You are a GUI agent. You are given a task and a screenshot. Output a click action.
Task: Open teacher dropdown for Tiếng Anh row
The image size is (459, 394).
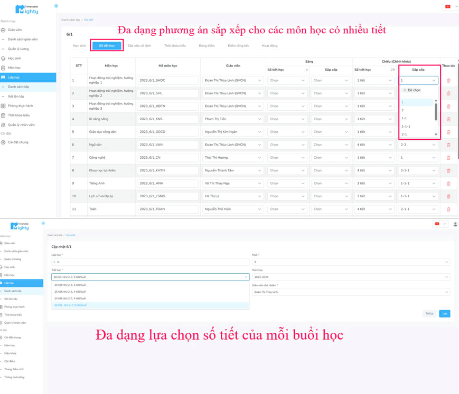pyautogui.click(x=232, y=183)
